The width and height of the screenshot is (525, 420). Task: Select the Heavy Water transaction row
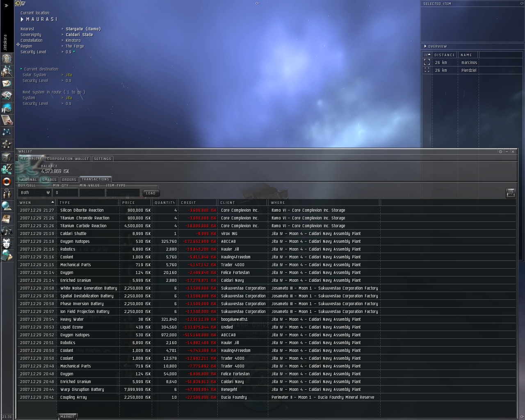tap(267, 320)
